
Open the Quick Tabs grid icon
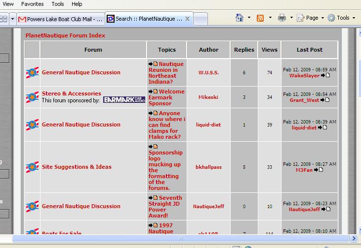tap(3, 19)
